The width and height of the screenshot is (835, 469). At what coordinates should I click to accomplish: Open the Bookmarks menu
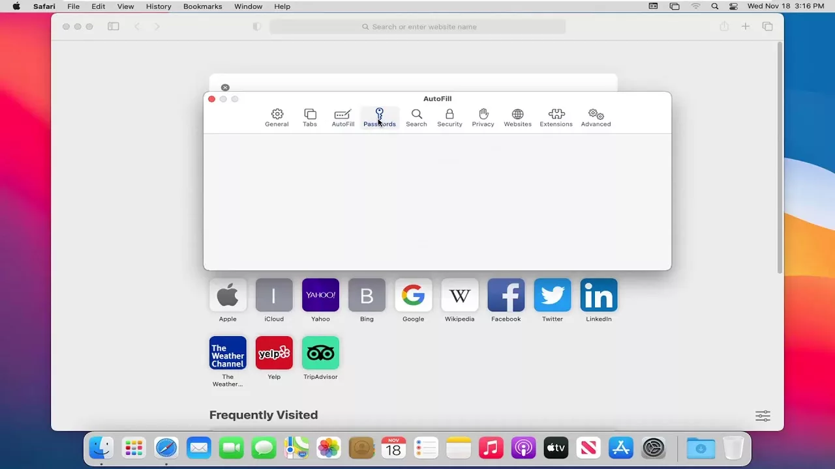click(x=202, y=7)
